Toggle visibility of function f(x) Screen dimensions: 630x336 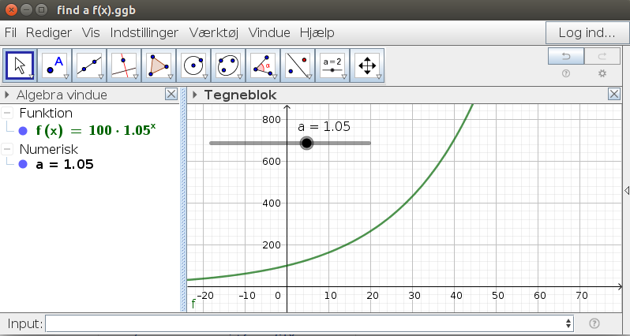23,130
